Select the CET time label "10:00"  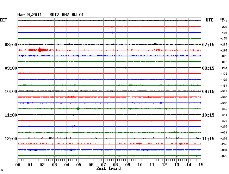click(11, 92)
